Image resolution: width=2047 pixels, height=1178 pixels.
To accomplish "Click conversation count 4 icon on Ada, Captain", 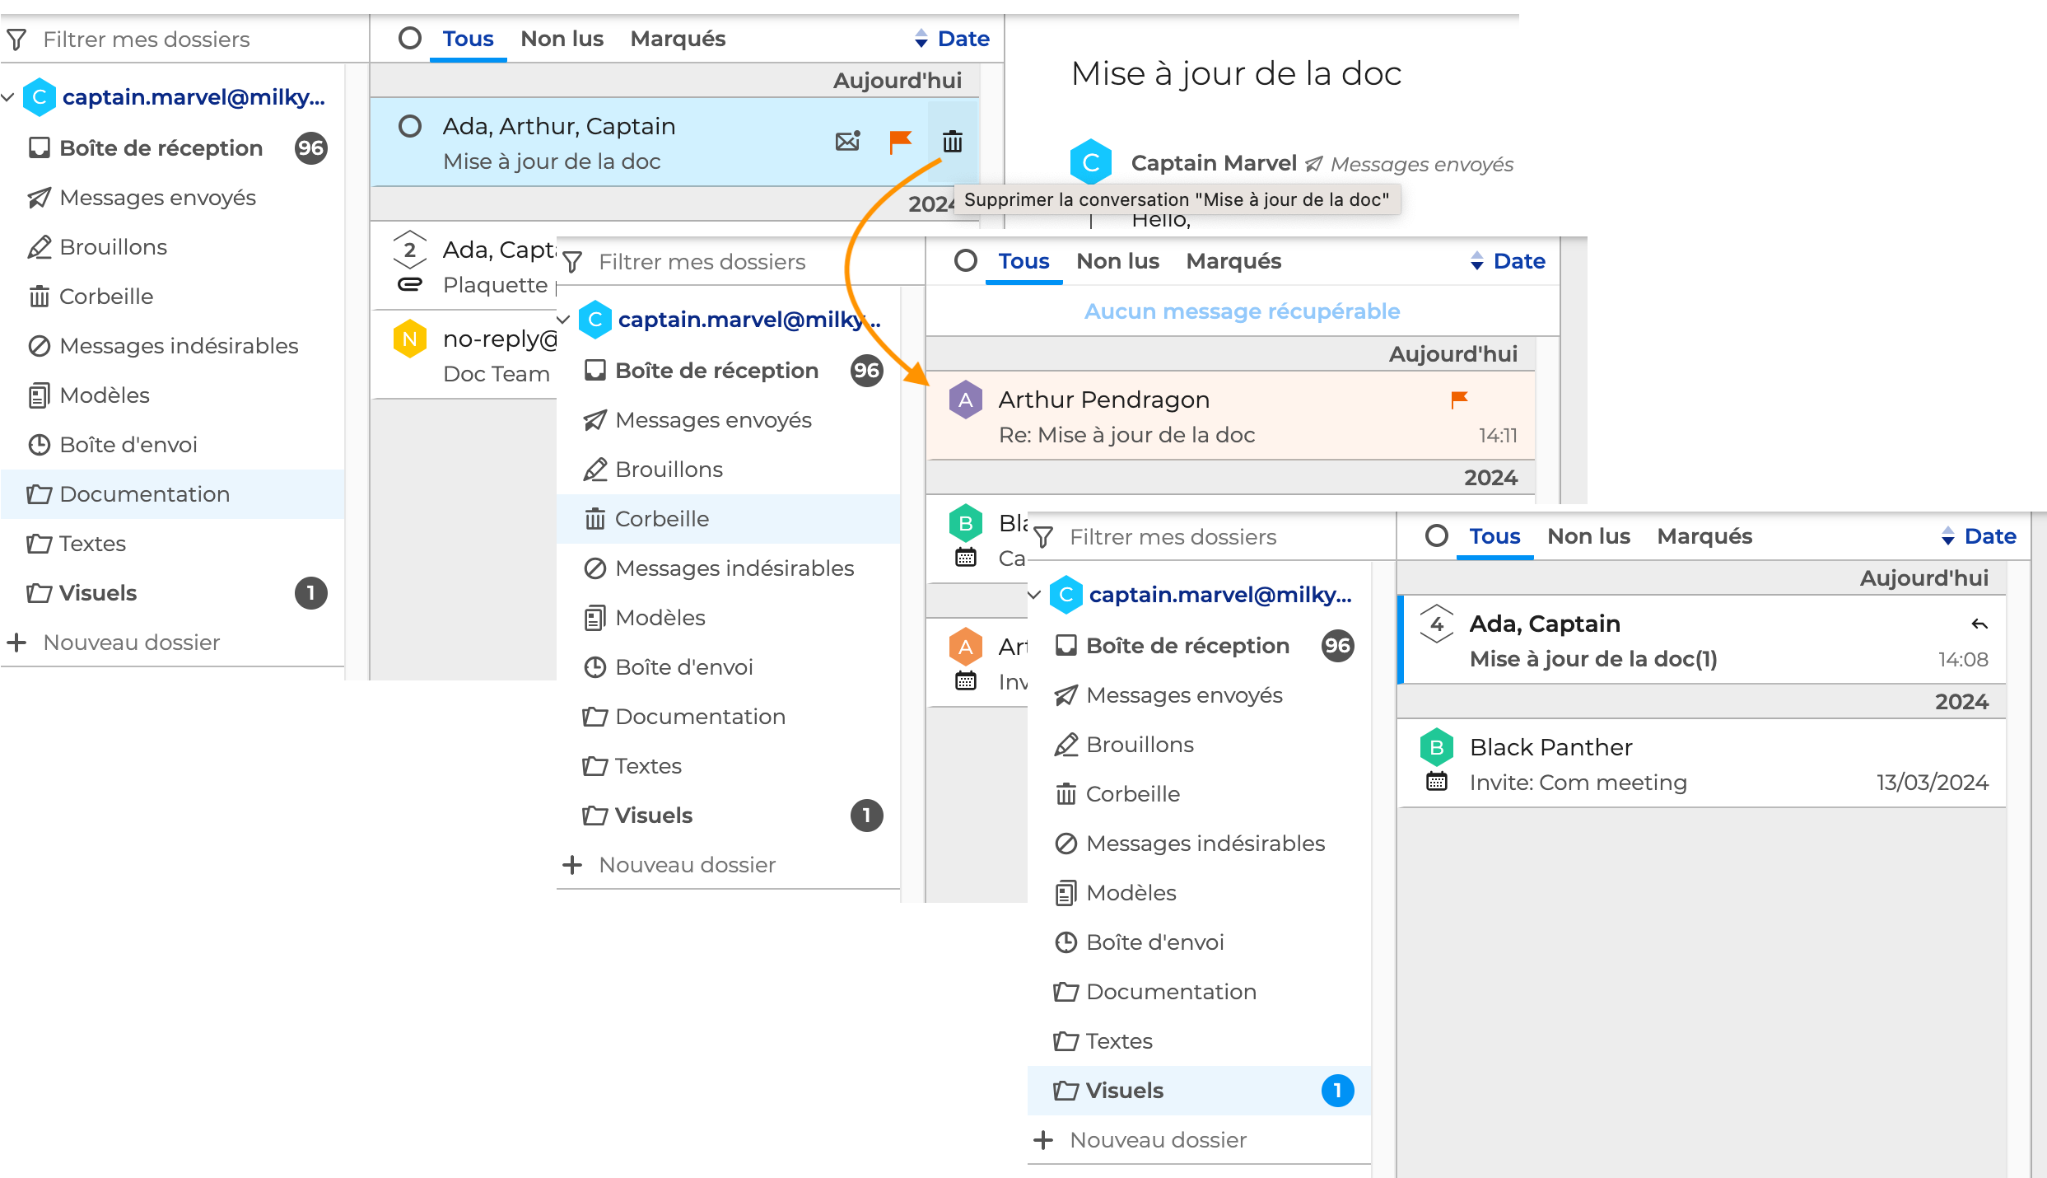I will pos(1437,624).
